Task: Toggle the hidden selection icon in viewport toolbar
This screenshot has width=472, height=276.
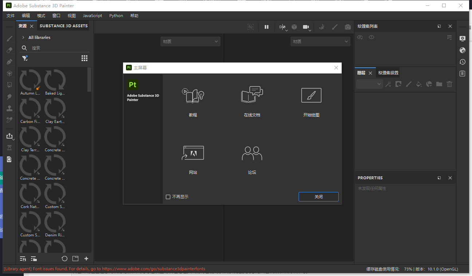Action: tap(251, 27)
